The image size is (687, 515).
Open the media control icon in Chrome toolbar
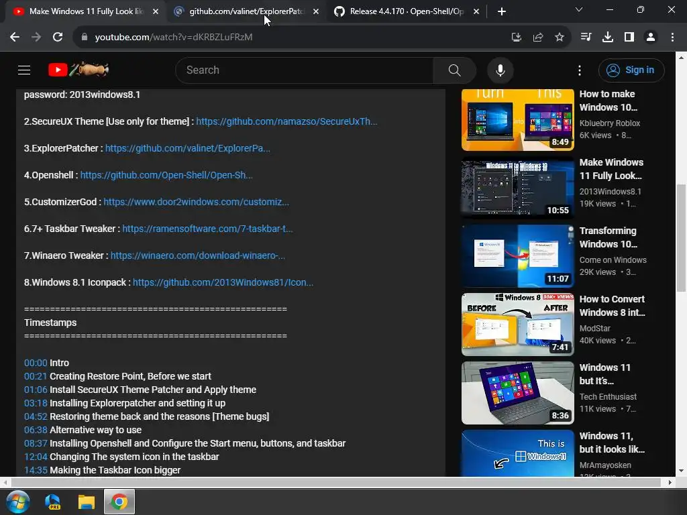(x=586, y=38)
